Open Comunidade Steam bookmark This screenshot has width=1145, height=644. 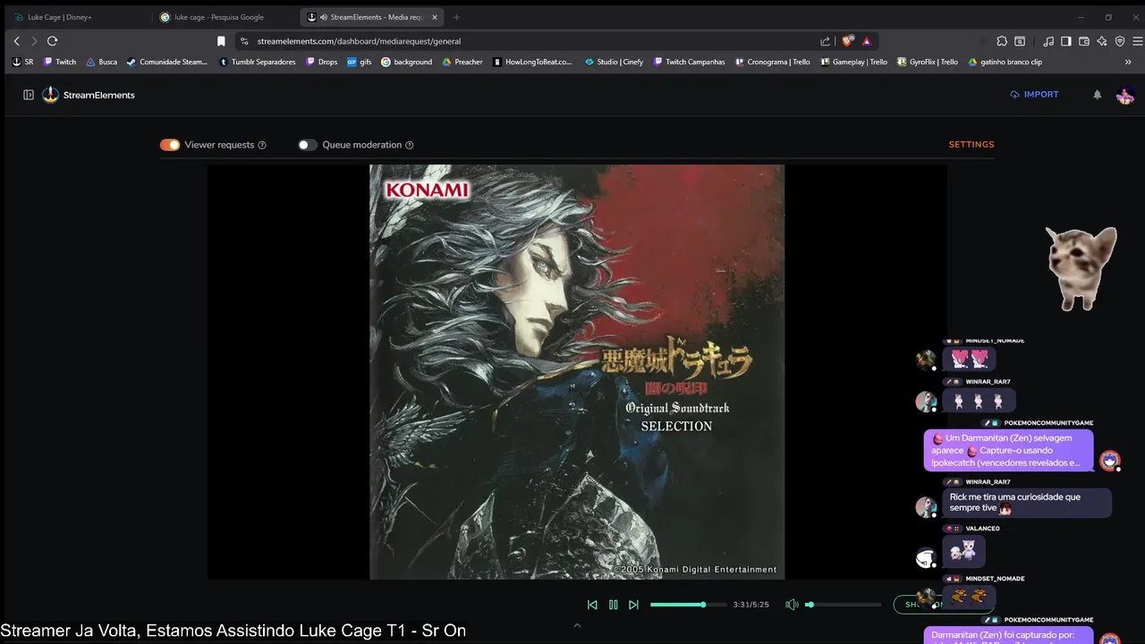(x=166, y=62)
